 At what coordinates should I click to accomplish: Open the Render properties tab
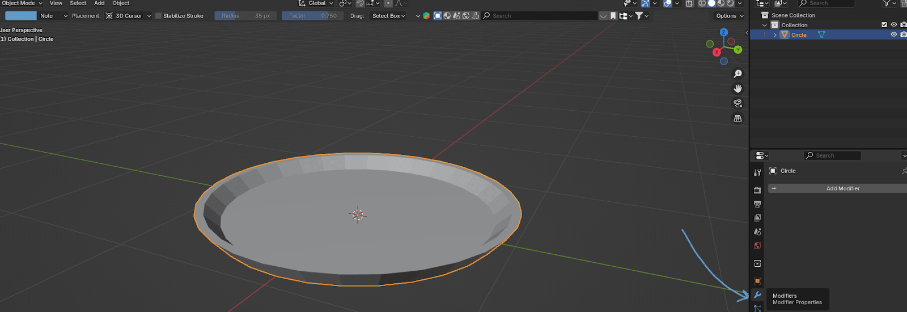click(x=757, y=190)
